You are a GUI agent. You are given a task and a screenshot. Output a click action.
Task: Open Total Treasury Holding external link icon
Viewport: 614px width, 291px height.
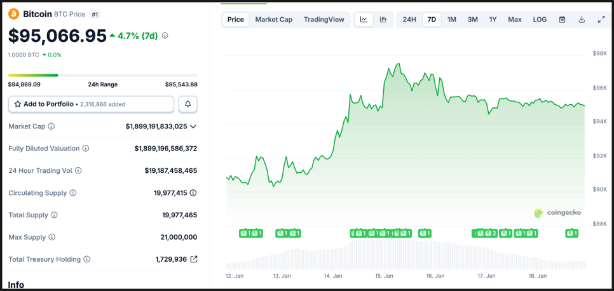pos(194,259)
